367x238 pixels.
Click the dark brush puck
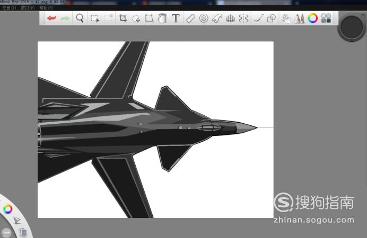351,28
